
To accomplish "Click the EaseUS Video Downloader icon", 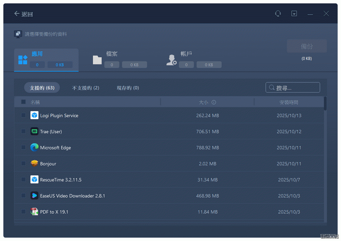I will click(34, 196).
